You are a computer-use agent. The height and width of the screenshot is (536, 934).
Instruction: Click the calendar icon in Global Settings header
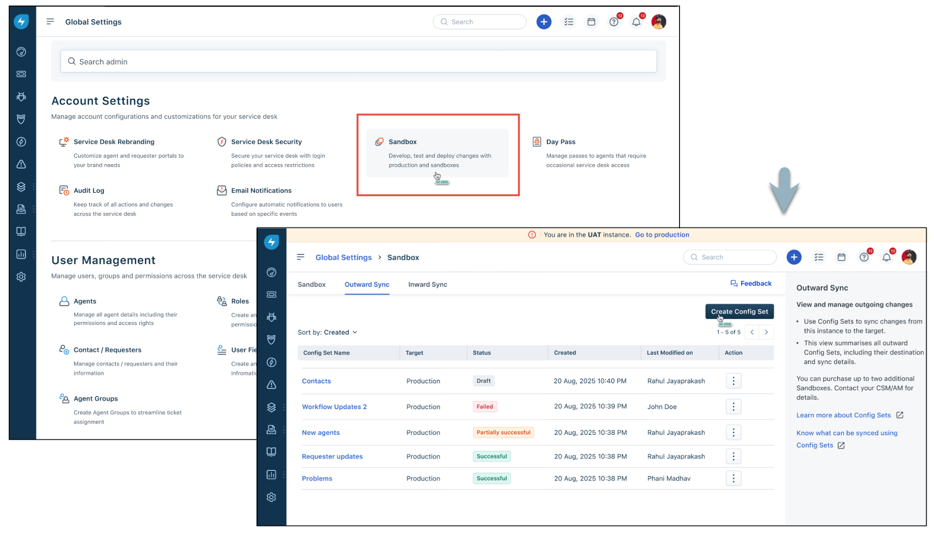pyautogui.click(x=591, y=22)
